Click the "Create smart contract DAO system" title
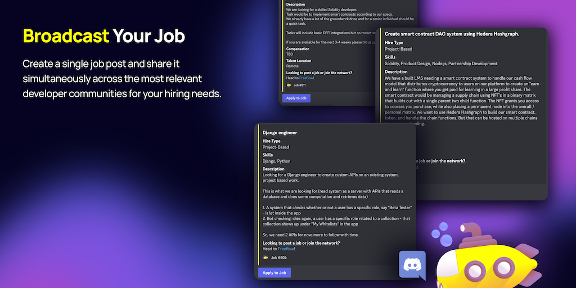Image resolution: width=576 pixels, height=288 pixels. [x=452, y=34]
